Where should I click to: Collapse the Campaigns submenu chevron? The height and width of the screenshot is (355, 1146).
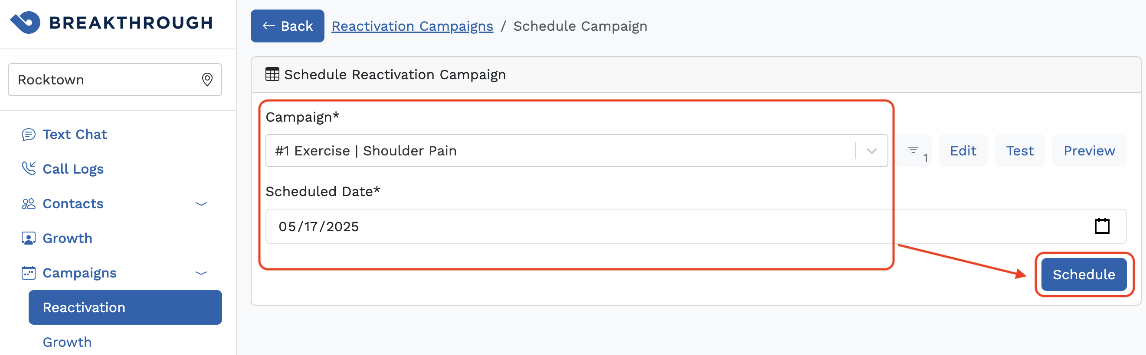point(201,273)
